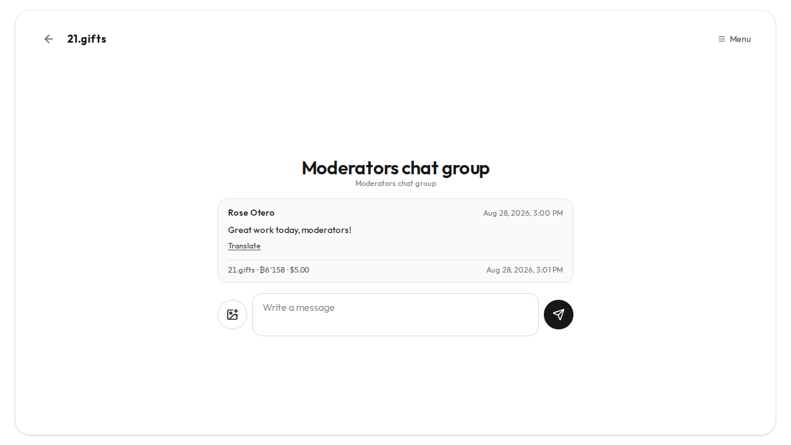Click blank area below the message composer
Screen dimensions: 791x445
[395, 383]
